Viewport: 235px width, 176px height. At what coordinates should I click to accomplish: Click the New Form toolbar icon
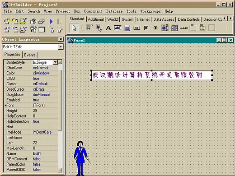pos(42,29)
